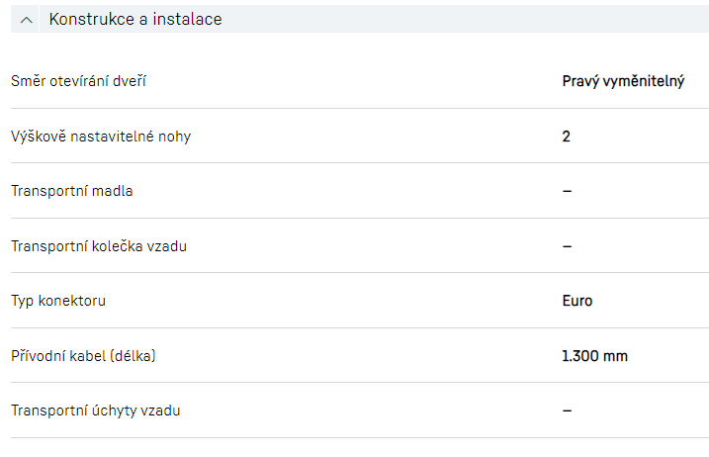Select the 1.300 mm cable length value
Viewport: 709px width, 457px height.
[595, 355]
